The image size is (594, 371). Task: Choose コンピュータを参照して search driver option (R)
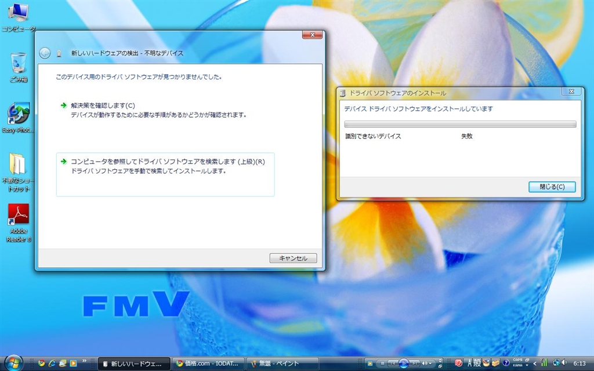165,174
